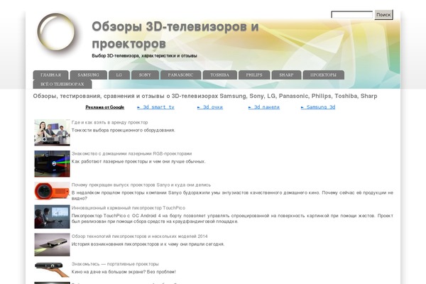Follow the 3d панели ad link
The image size is (426, 284).
click(264, 107)
